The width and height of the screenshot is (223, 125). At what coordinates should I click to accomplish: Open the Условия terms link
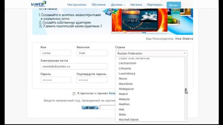(x=112, y=93)
